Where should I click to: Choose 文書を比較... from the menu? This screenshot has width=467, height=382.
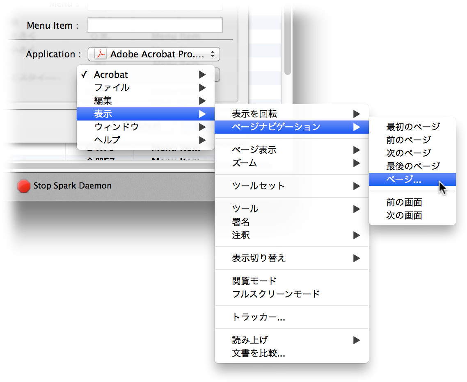point(292,353)
